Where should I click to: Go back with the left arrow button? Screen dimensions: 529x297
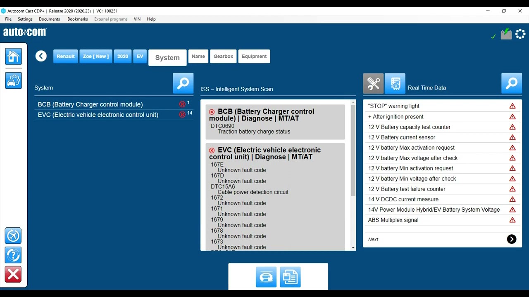pyautogui.click(x=41, y=56)
